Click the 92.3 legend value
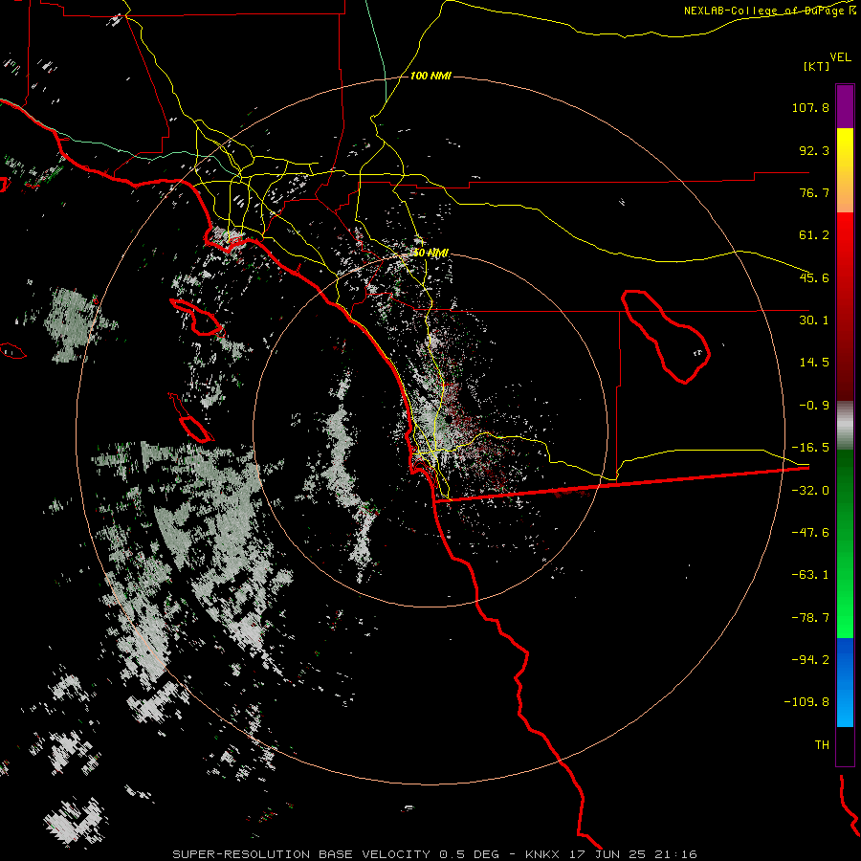The image size is (861, 861). (814, 150)
